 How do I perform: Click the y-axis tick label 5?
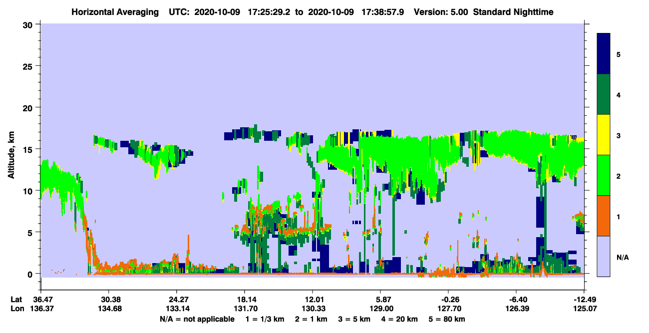pos(31,232)
